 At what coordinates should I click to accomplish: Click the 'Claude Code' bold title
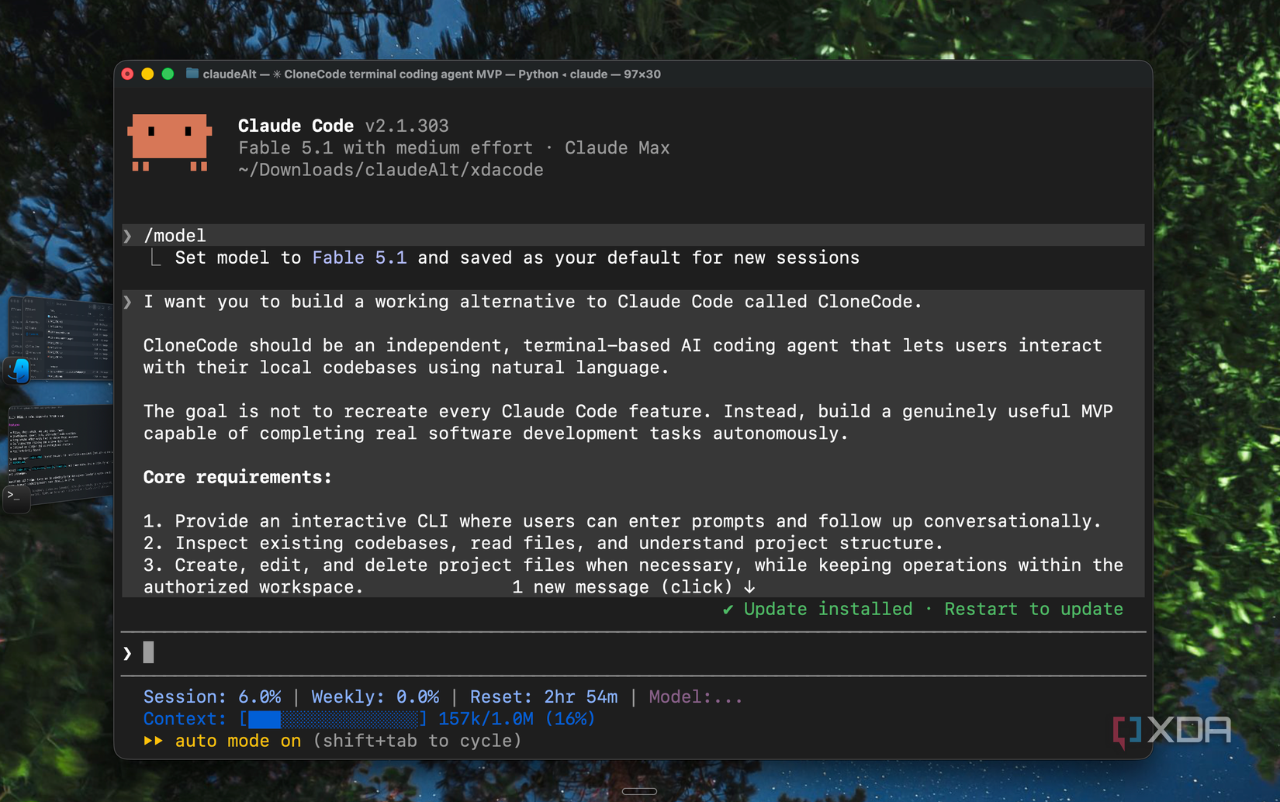click(x=296, y=126)
